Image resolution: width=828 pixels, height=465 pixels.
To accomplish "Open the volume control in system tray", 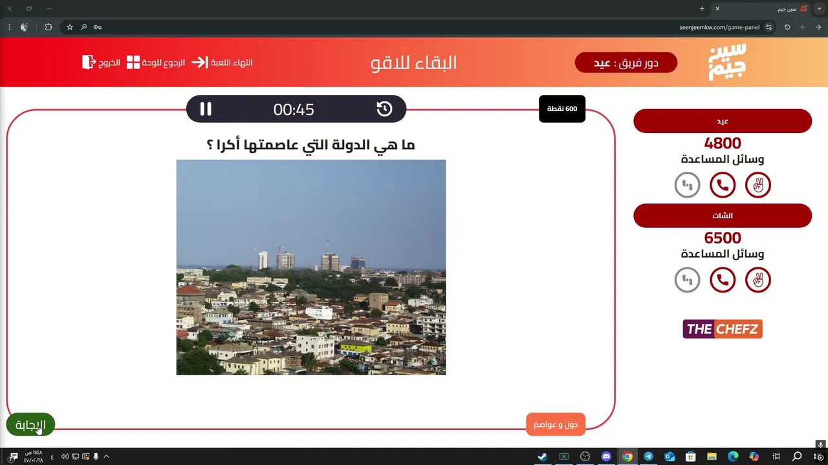I will (x=65, y=457).
